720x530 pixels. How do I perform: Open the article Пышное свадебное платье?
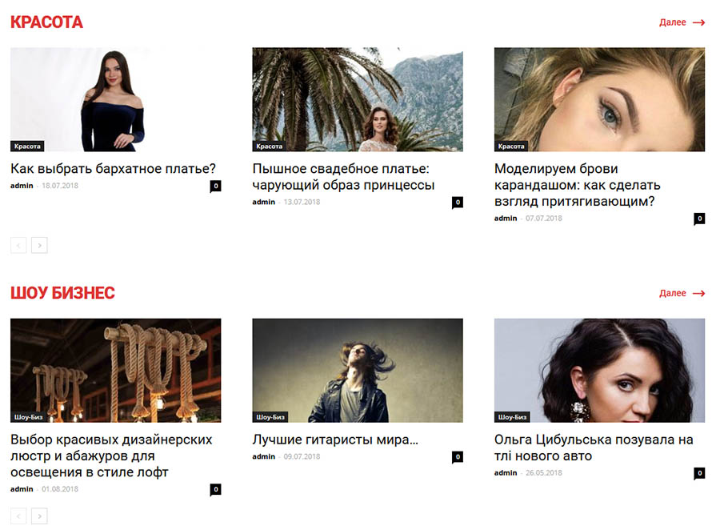tap(343, 177)
